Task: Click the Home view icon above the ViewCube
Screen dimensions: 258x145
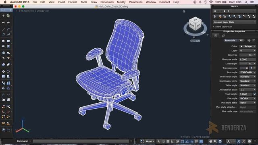Action: pyautogui.click(x=184, y=11)
